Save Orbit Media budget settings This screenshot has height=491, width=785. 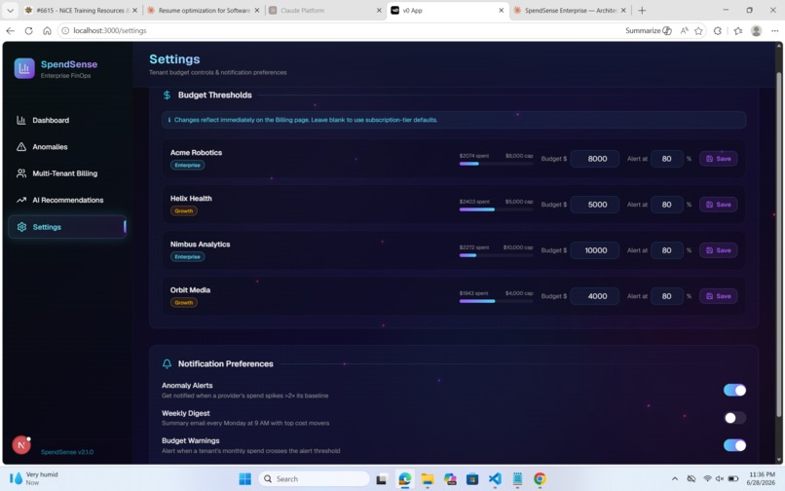[x=718, y=296]
